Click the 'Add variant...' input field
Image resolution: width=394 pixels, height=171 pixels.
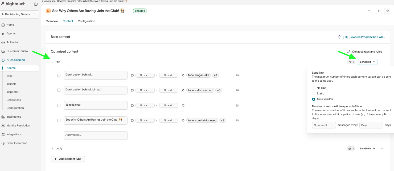(x=95, y=135)
